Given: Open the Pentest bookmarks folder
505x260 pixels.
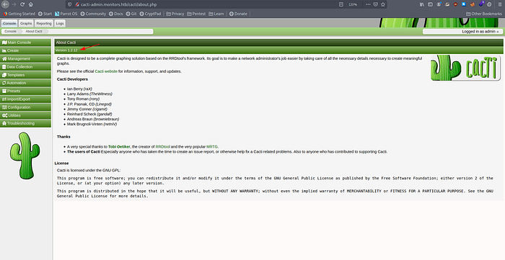Looking at the screenshot, I should (196, 14).
